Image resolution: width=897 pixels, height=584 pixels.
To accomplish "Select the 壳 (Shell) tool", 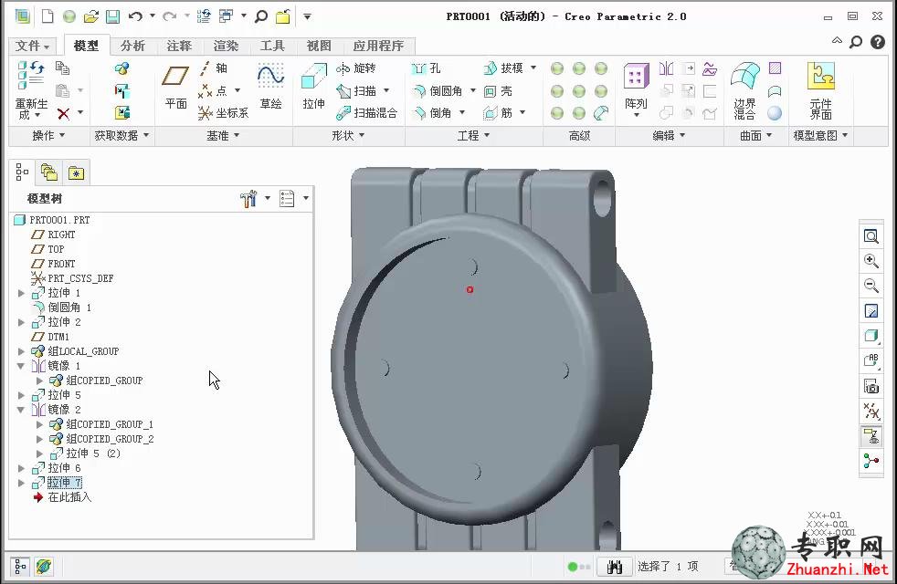I will tap(498, 91).
